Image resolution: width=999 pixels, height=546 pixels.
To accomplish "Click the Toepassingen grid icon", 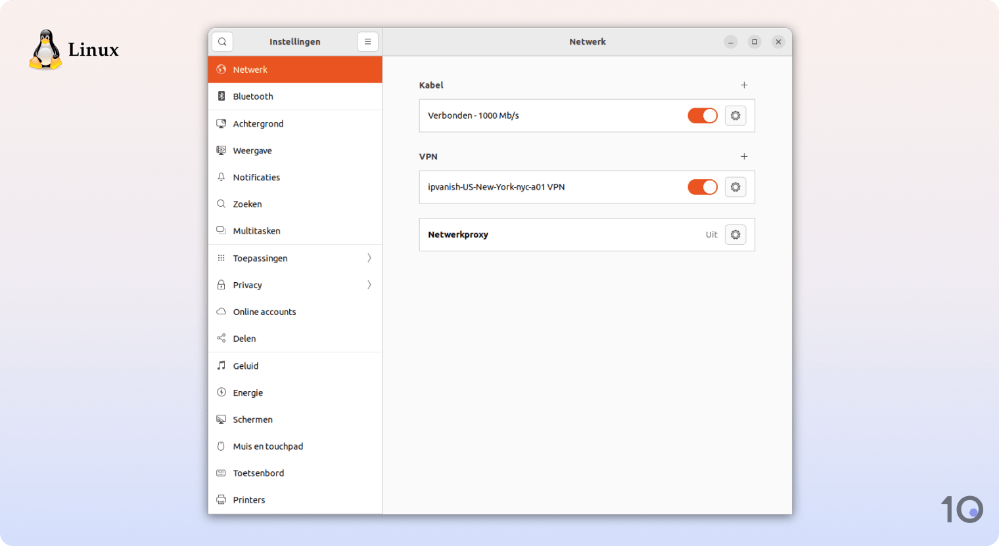I will 221,258.
